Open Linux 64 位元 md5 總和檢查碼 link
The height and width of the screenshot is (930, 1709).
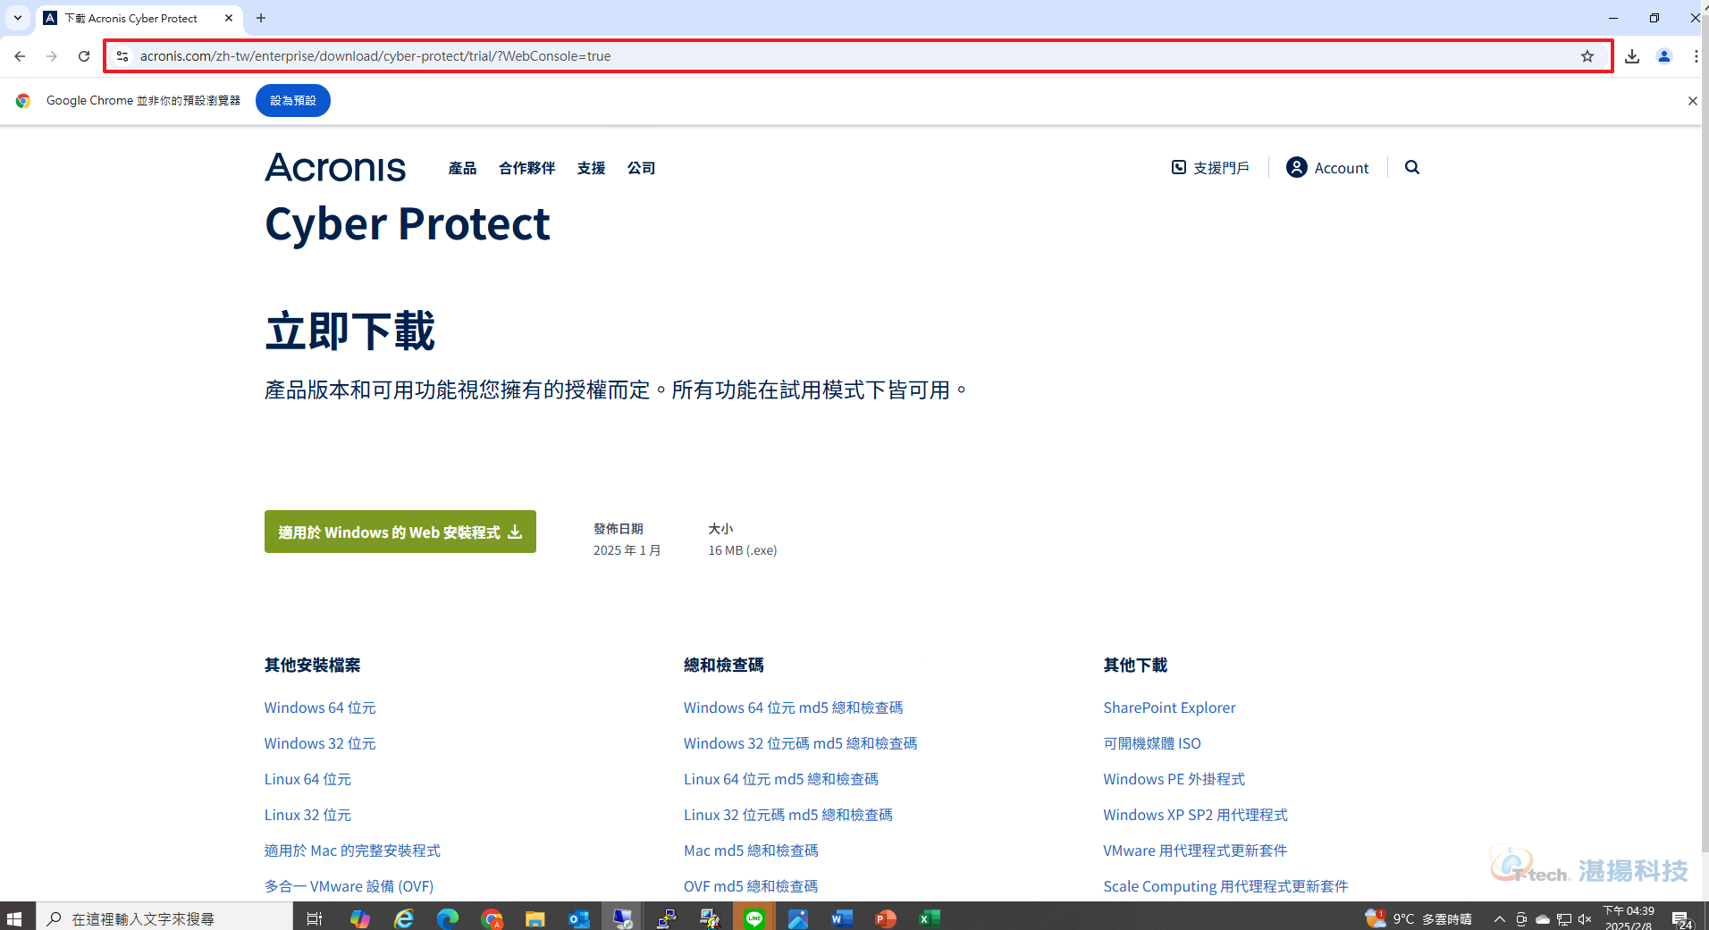tap(780, 779)
